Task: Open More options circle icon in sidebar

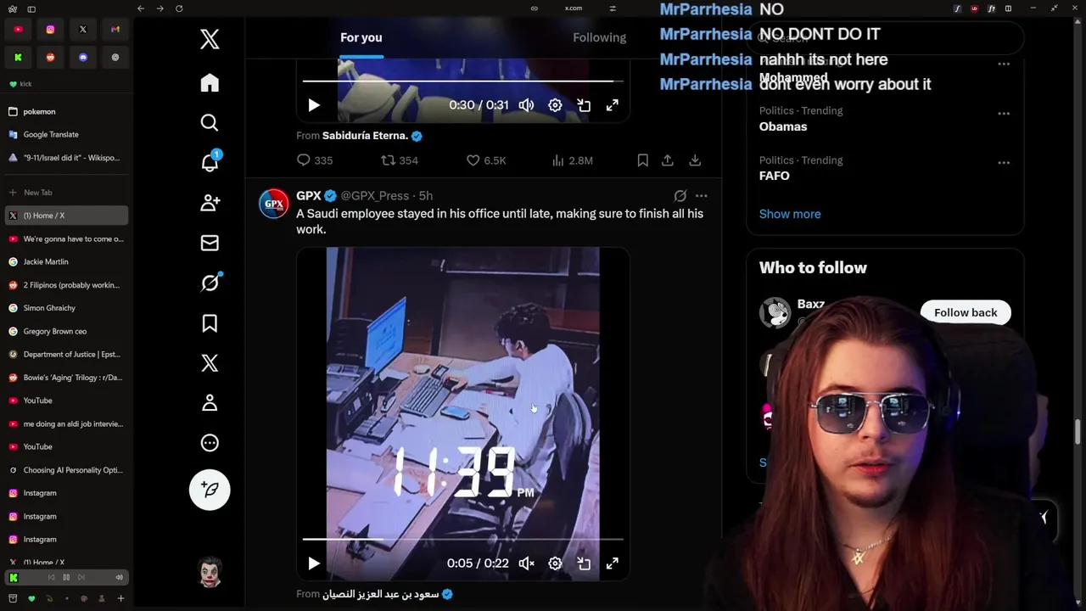Action: point(210,443)
